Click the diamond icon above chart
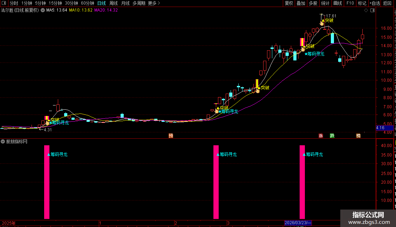 (366, 10)
